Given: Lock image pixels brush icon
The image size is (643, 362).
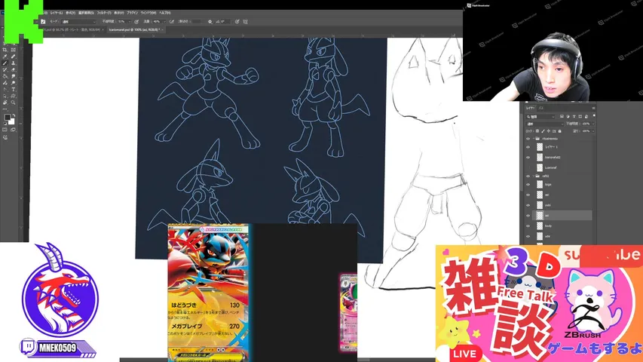Looking at the screenshot, I should tap(543, 131).
